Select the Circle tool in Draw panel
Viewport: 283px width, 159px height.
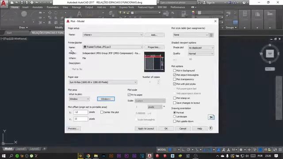click(24, 14)
